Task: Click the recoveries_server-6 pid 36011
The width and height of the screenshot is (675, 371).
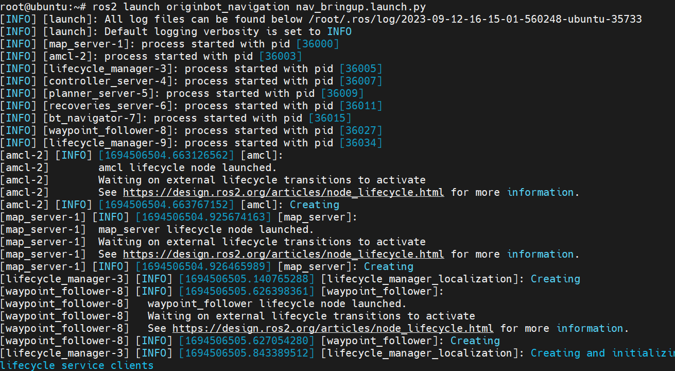Action: [x=361, y=106]
